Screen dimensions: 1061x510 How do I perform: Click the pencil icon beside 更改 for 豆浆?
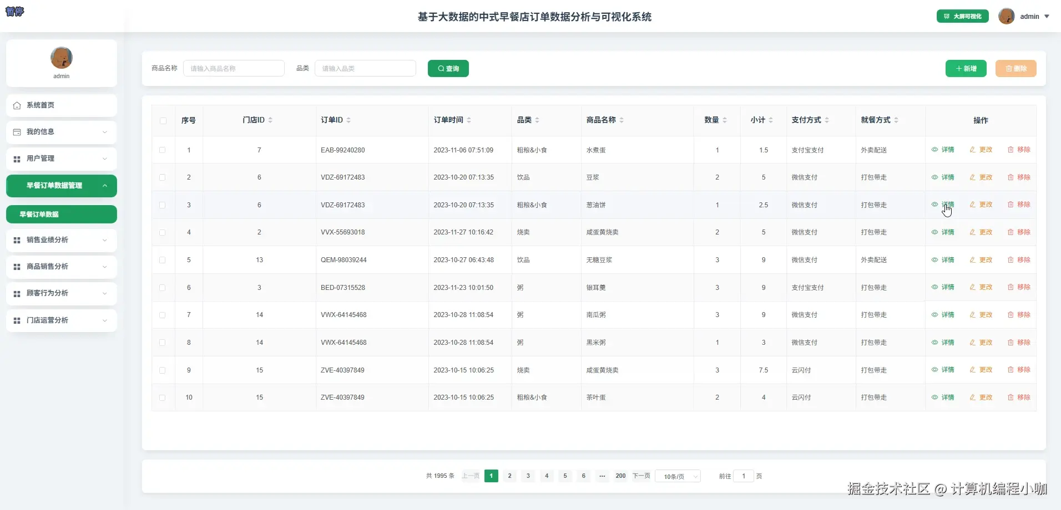(x=973, y=177)
